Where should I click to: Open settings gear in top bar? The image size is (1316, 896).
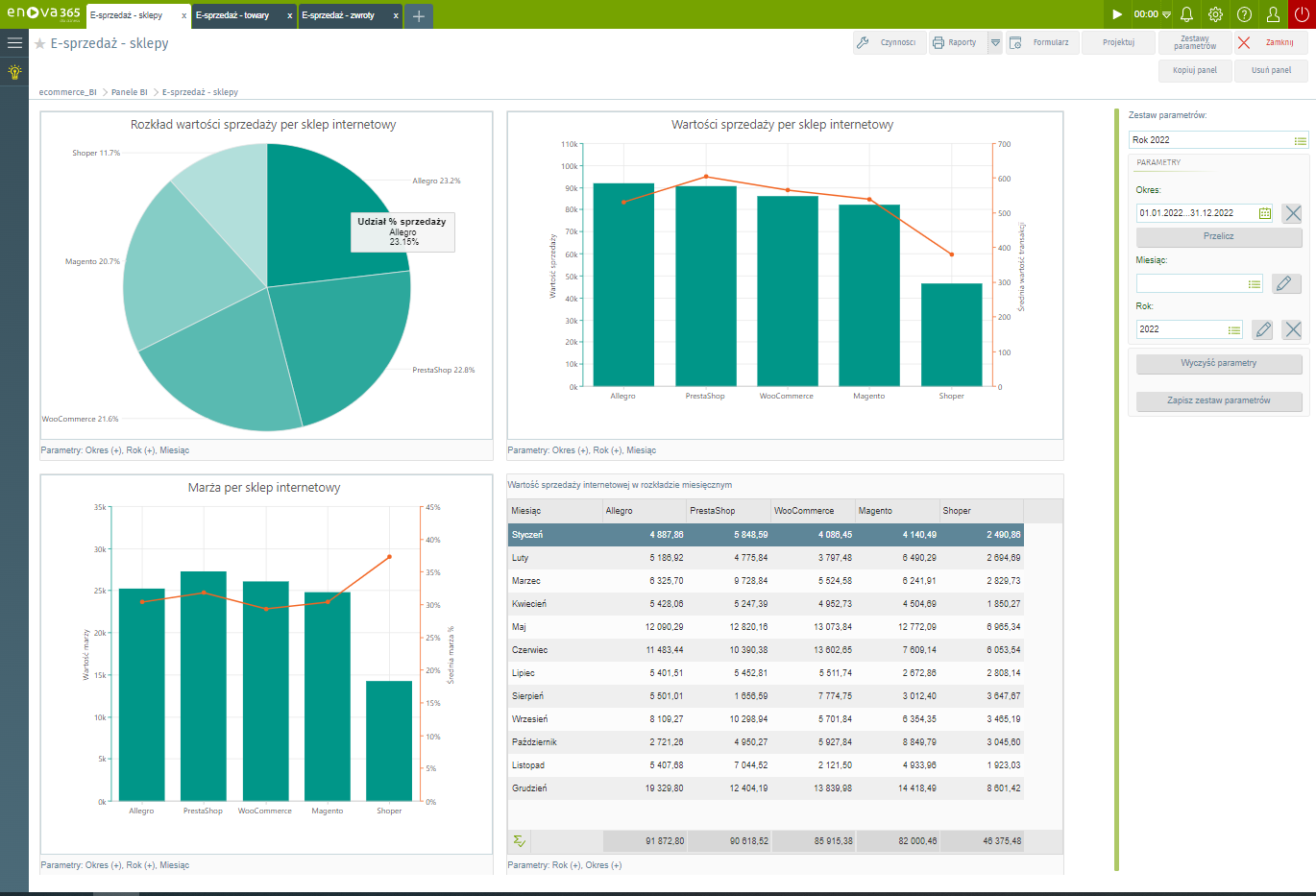tap(1215, 14)
